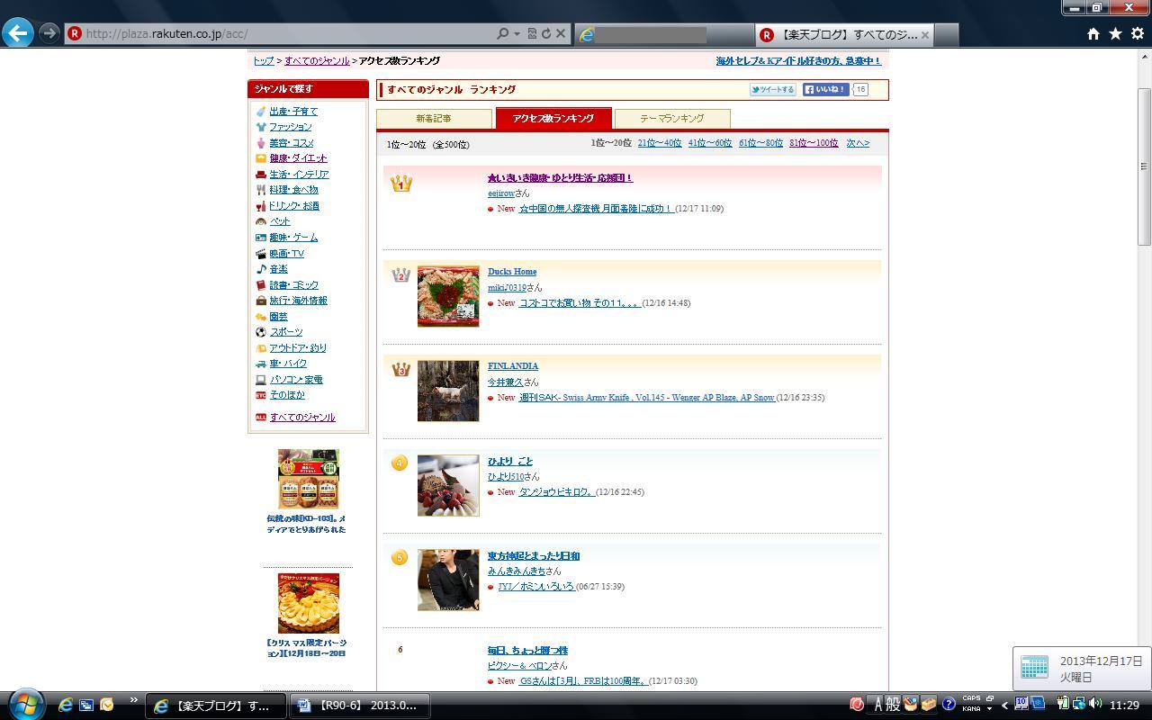
Task: Click the browser Back arrow button
Action: coord(18,33)
